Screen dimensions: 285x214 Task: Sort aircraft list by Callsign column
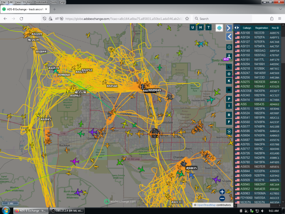247,28
